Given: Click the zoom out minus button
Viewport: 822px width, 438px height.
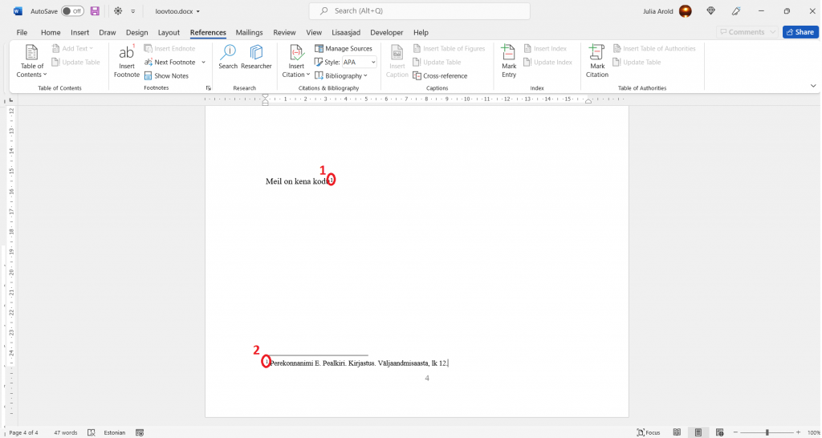Looking at the screenshot, I should 735,432.
